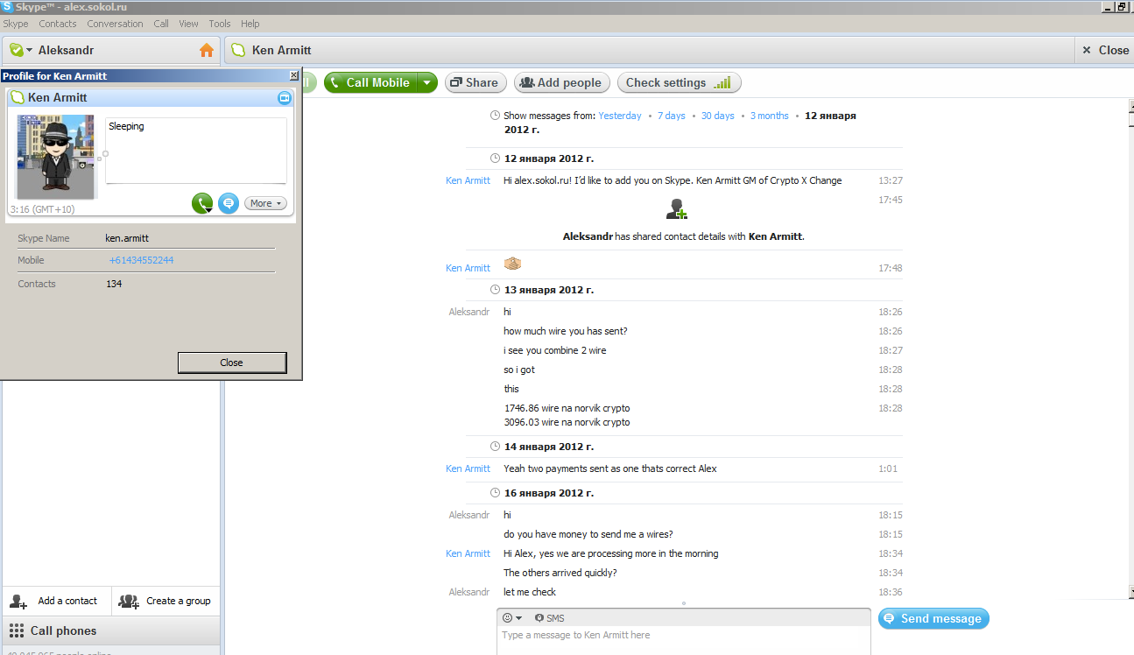Click the add-contact silhouette icon in the chat
The height and width of the screenshot is (655, 1134).
[x=676, y=209]
